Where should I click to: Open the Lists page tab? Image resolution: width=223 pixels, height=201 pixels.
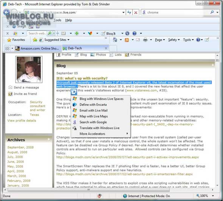pyautogui.click(x=116, y=55)
